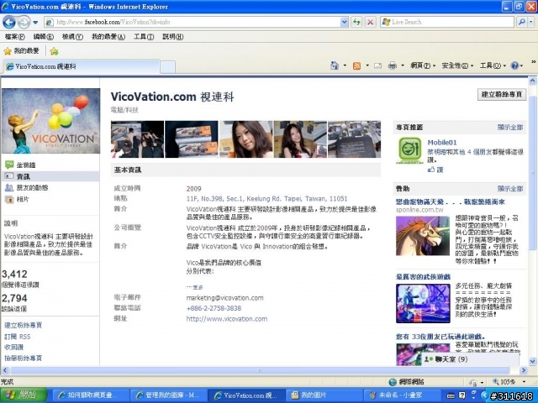Open the 我的最愛(A) menu
The image size is (538, 403).
point(108,36)
